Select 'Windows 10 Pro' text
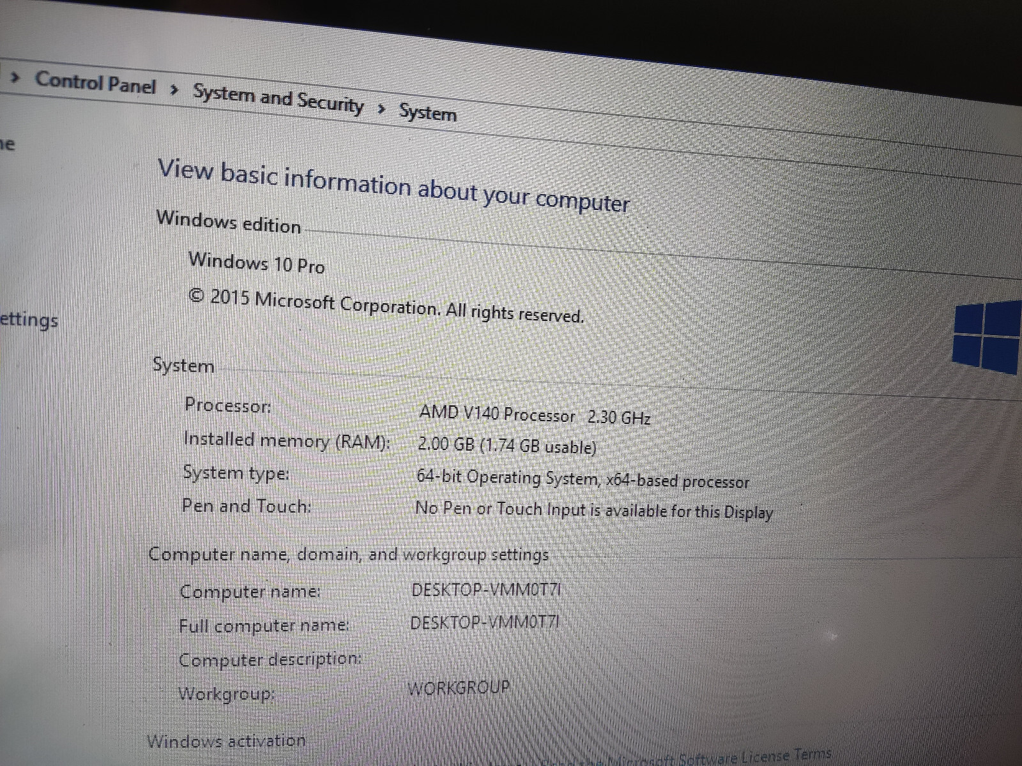 click(257, 262)
